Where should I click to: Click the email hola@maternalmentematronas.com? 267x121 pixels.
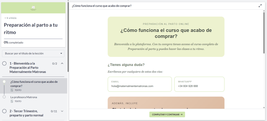(132, 86)
